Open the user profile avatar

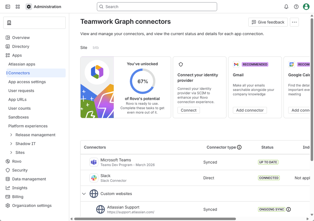(306, 7)
